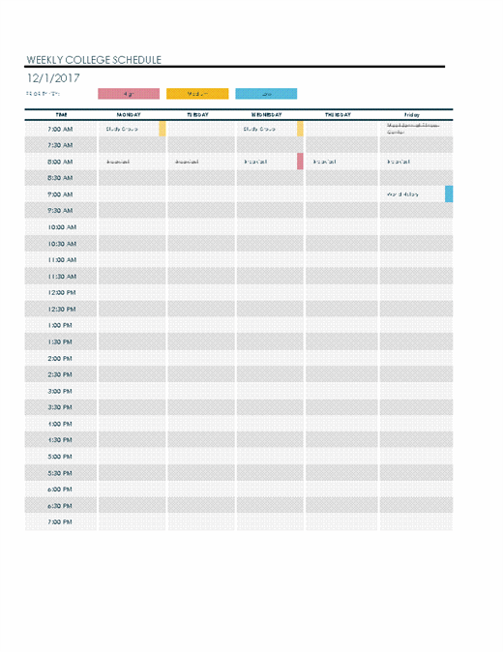The height and width of the screenshot is (653, 503).
Task: Select the 9:00 AM time label
Action: click(60, 194)
